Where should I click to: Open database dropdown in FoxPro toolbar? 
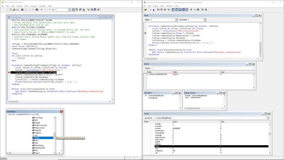70,10
